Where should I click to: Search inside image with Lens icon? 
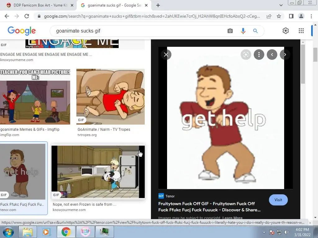click(246, 55)
